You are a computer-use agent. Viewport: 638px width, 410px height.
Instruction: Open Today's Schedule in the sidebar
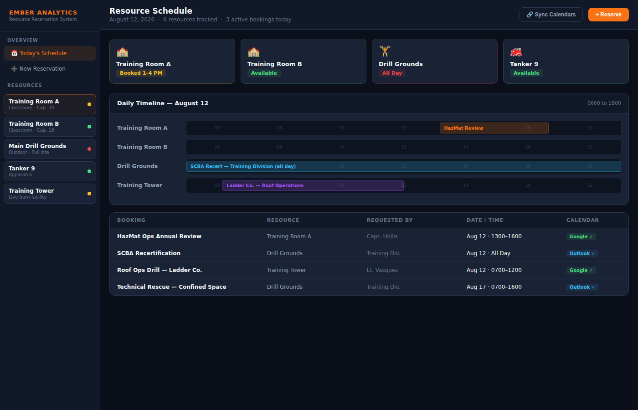pyautogui.click(x=50, y=53)
